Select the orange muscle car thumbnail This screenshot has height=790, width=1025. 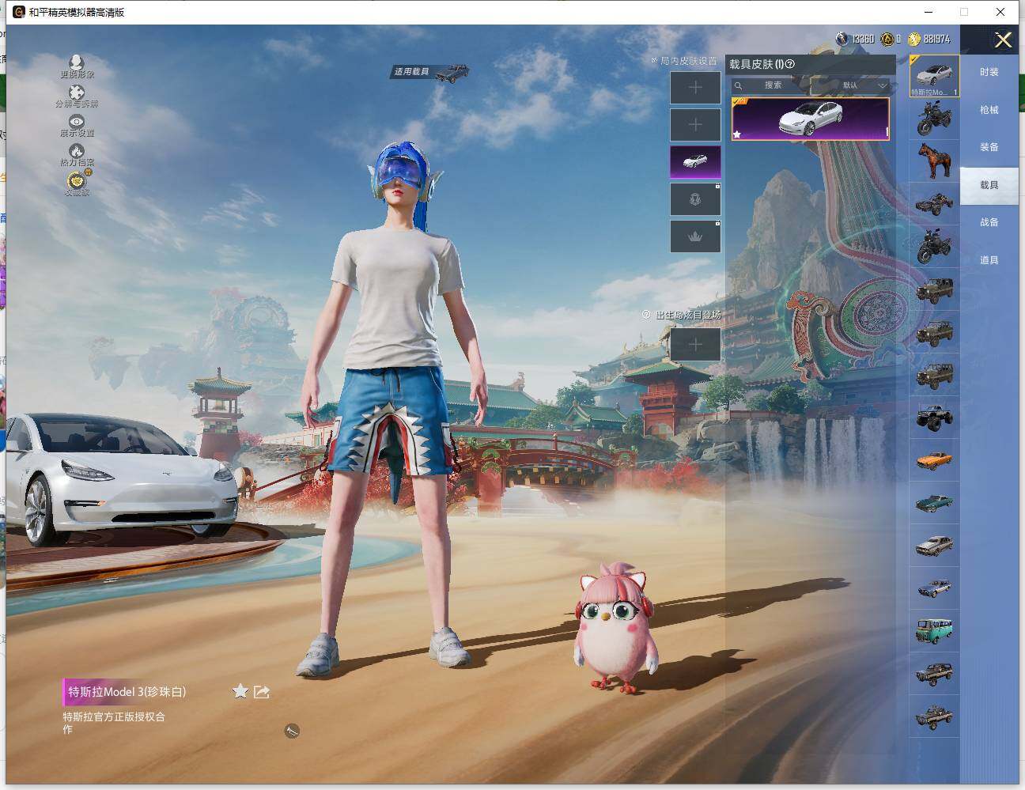coord(934,459)
